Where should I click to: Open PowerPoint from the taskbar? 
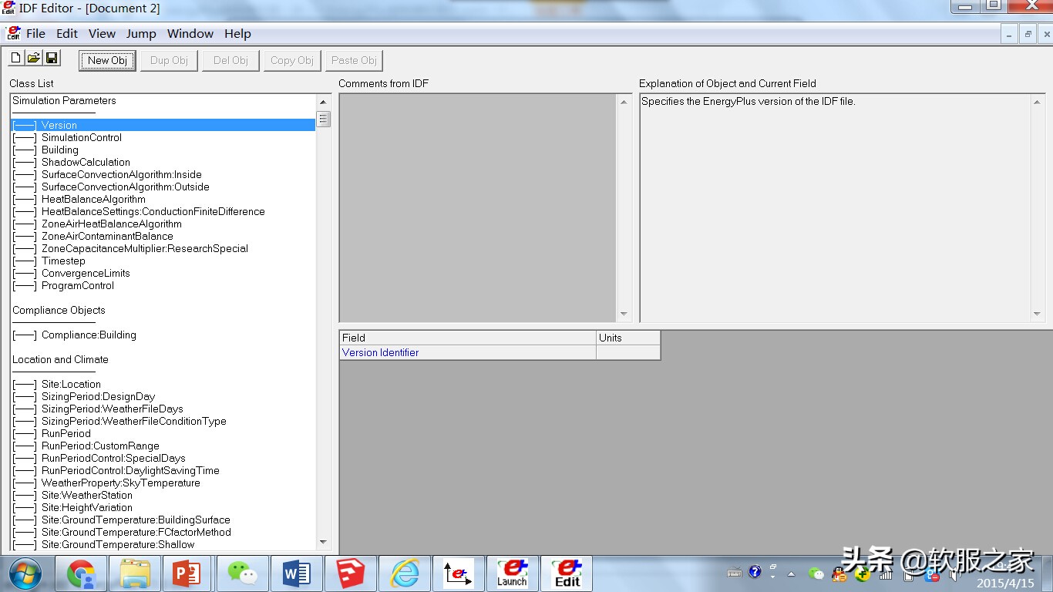pos(188,574)
